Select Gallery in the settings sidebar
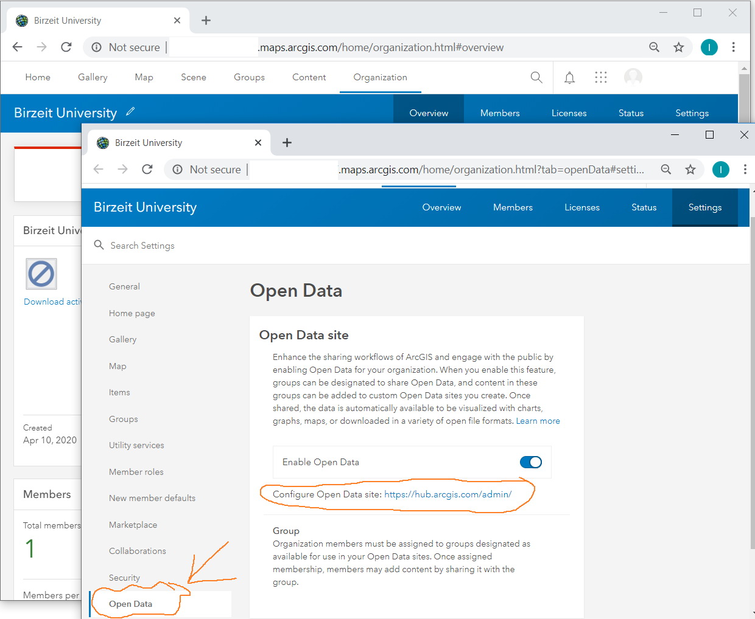The width and height of the screenshot is (755, 619). 123,339
